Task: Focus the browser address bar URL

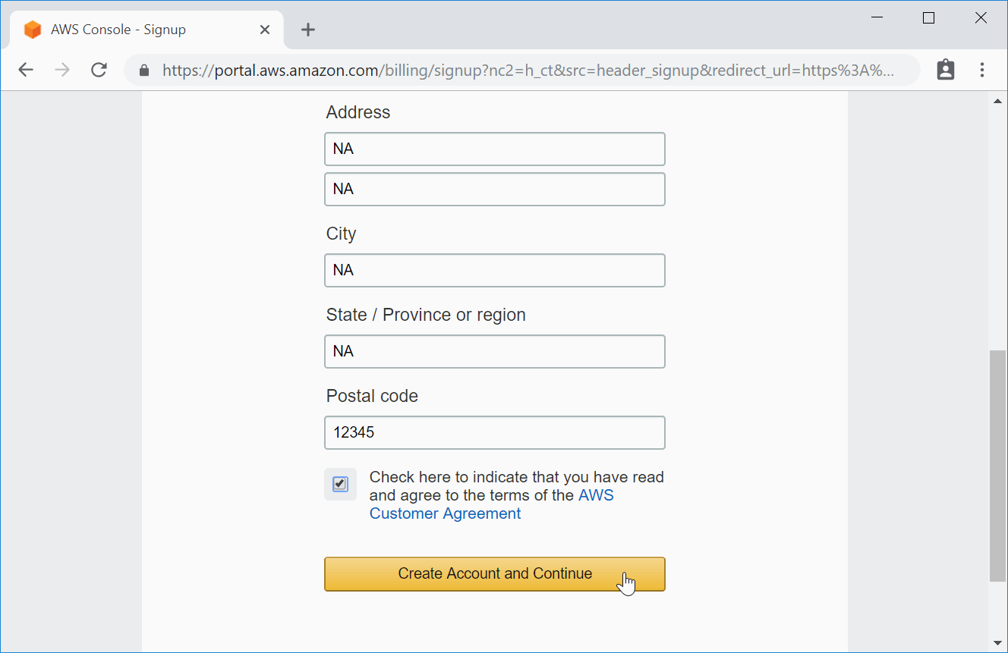Action: [x=528, y=71]
